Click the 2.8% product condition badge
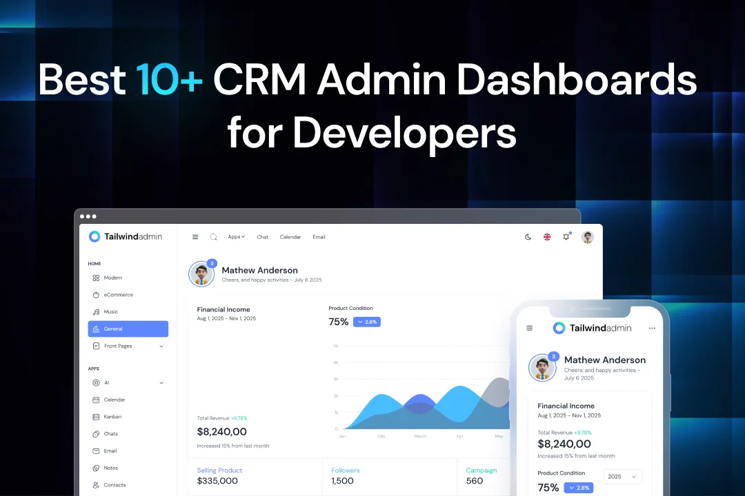The height and width of the screenshot is (496, 745). pos(366,322)
